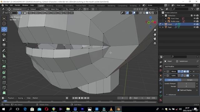Switch to vertex select mode
This screenshot has height=112, width=200.
(x=20, y=13)
